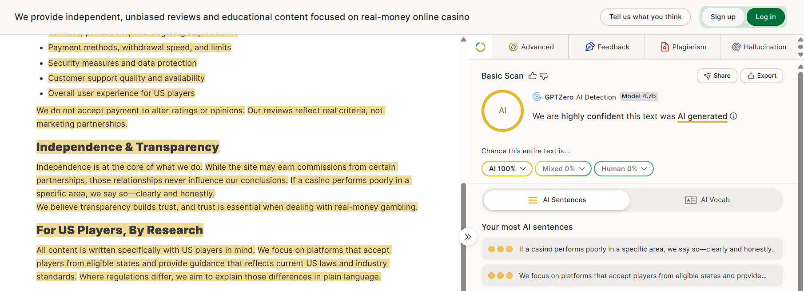Screen dimensions: 804x291
Task: Open the Hallucination tab
Action: 759,47
